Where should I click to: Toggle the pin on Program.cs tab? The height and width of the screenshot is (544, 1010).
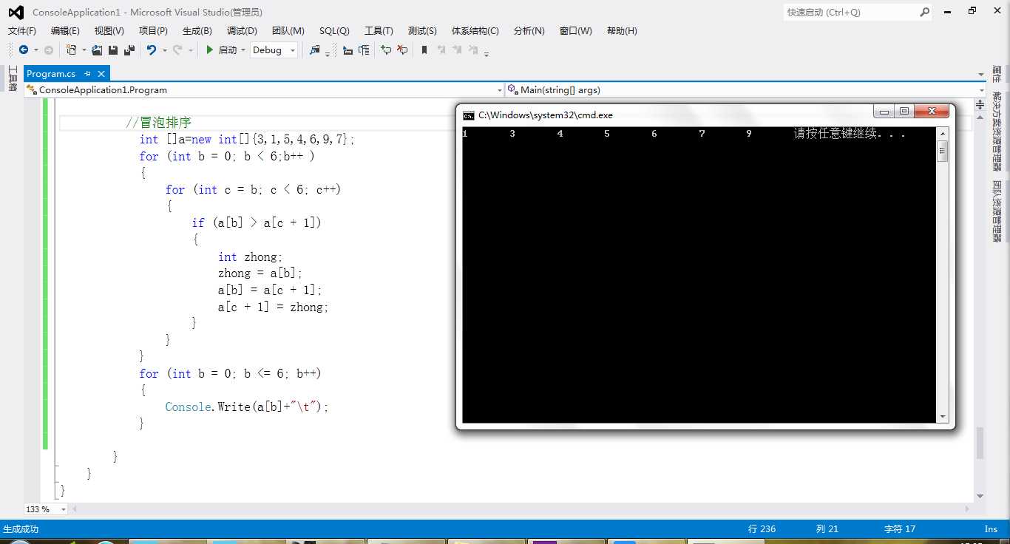pos(87,74)
